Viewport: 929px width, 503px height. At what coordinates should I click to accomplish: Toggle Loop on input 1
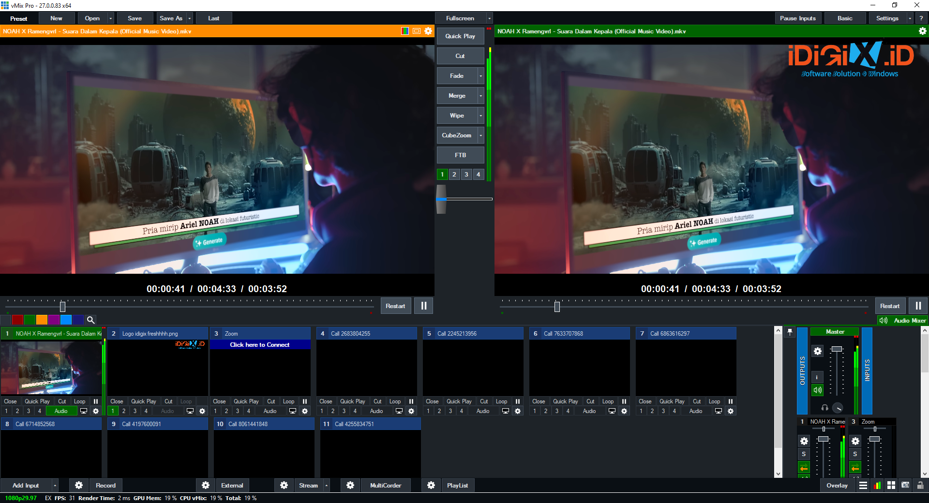pos(79,401)
